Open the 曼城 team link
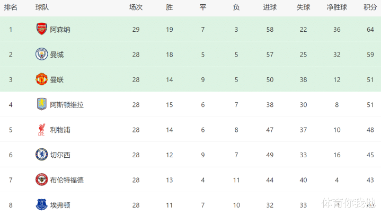 [57, 55]
